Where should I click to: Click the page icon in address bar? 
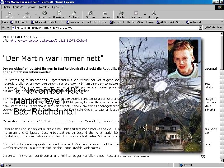pos(14,28)
